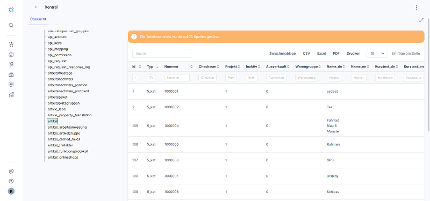The width and height of the screenshot is (430, 201).
Task: Open the search icon in left sidebar
Action: click(x=11, y=25)
